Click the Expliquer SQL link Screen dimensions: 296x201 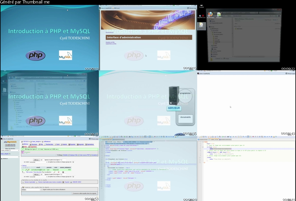click(73, 155)
